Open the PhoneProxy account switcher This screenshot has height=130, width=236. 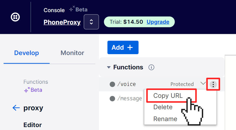(x=91, y=22)
